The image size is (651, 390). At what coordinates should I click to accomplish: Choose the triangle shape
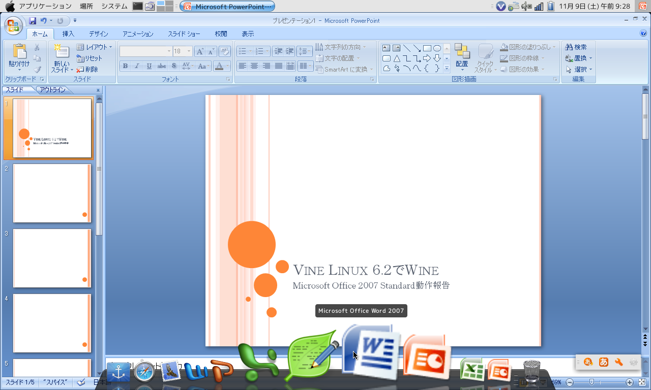click(x=397, y=58)
